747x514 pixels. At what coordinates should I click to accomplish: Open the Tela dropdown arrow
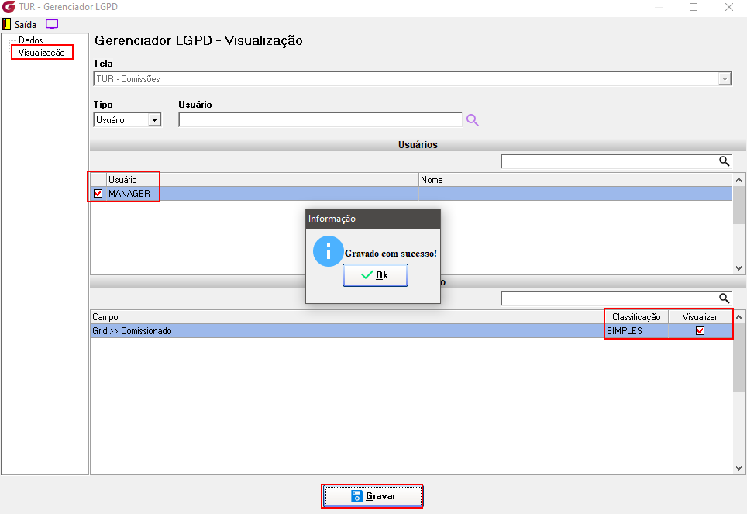[724, 79]
